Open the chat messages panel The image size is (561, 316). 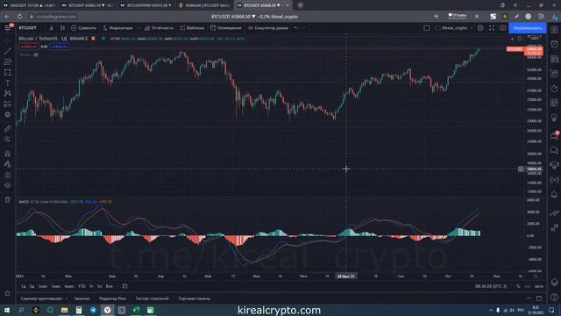coord(554,150)
